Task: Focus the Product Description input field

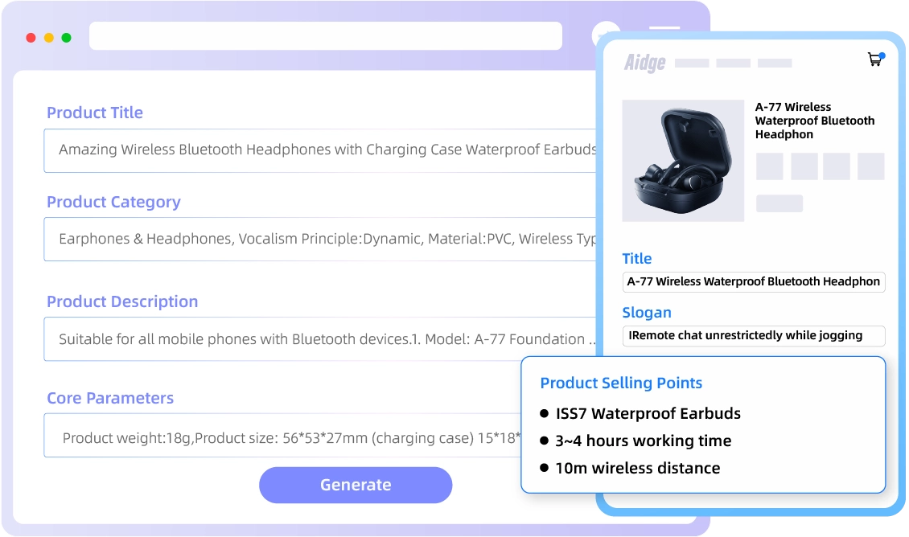Action: [x=320, y=339]
